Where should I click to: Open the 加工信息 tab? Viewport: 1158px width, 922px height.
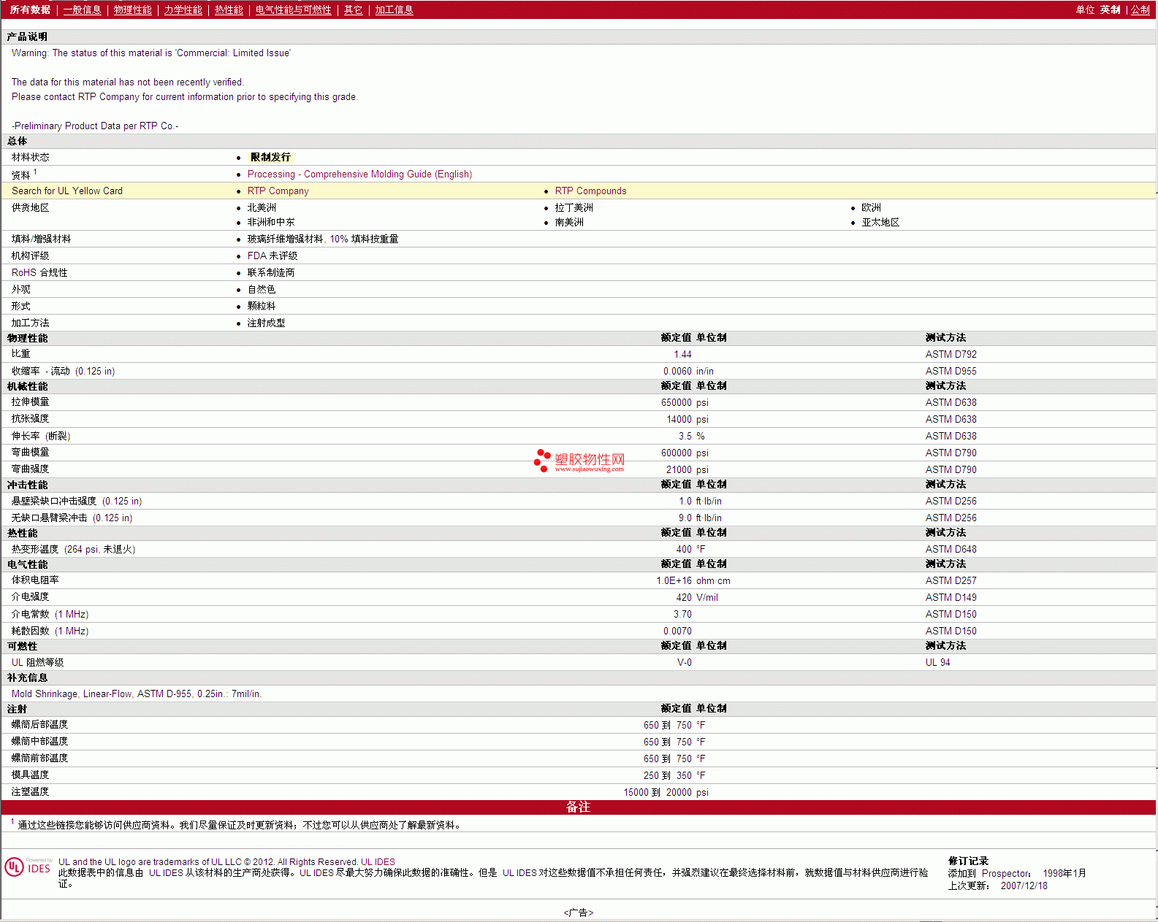(x=394, y=10)
